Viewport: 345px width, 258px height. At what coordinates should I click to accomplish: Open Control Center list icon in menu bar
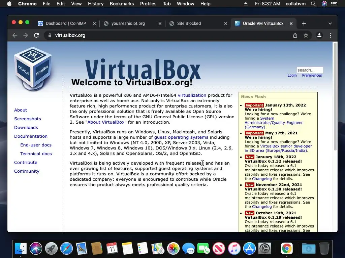pyautogui.click(x=334, y=4)
